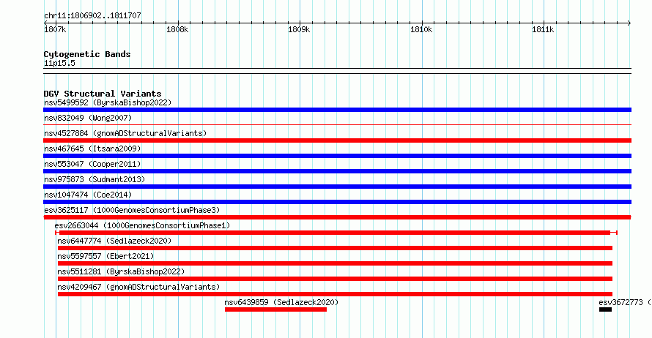Open variant label nsv5511281 (ByrskaBishop2022)
The width and height of the screenshot is (652, 338).
click(121, 271)
